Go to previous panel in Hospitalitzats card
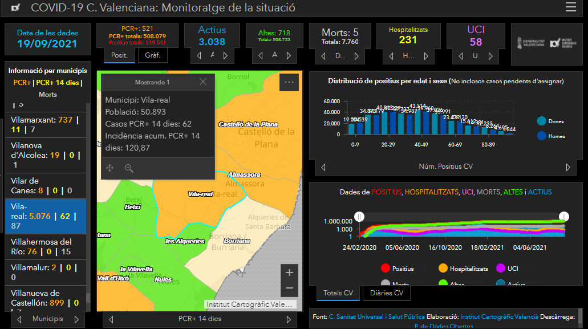The image size is (588, 329). (391, 56)
